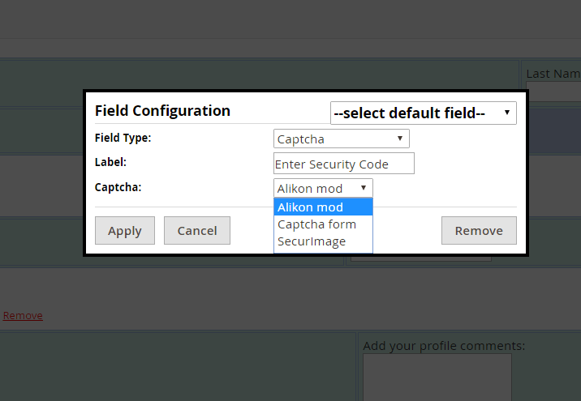Click the Apply button
The image size is (581, 401).
tap(125, 230)
